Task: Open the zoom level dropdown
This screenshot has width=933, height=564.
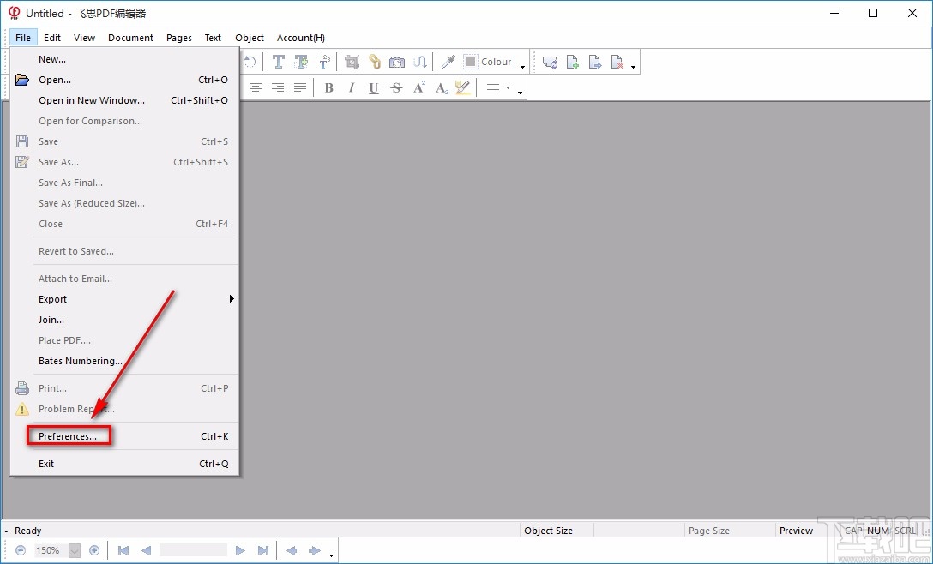Action: [74, 550]
